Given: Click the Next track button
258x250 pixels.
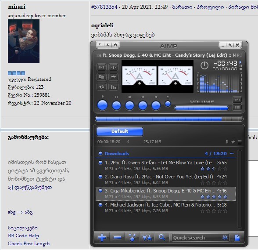Looking at the screenshot, I should pos(156,105).
